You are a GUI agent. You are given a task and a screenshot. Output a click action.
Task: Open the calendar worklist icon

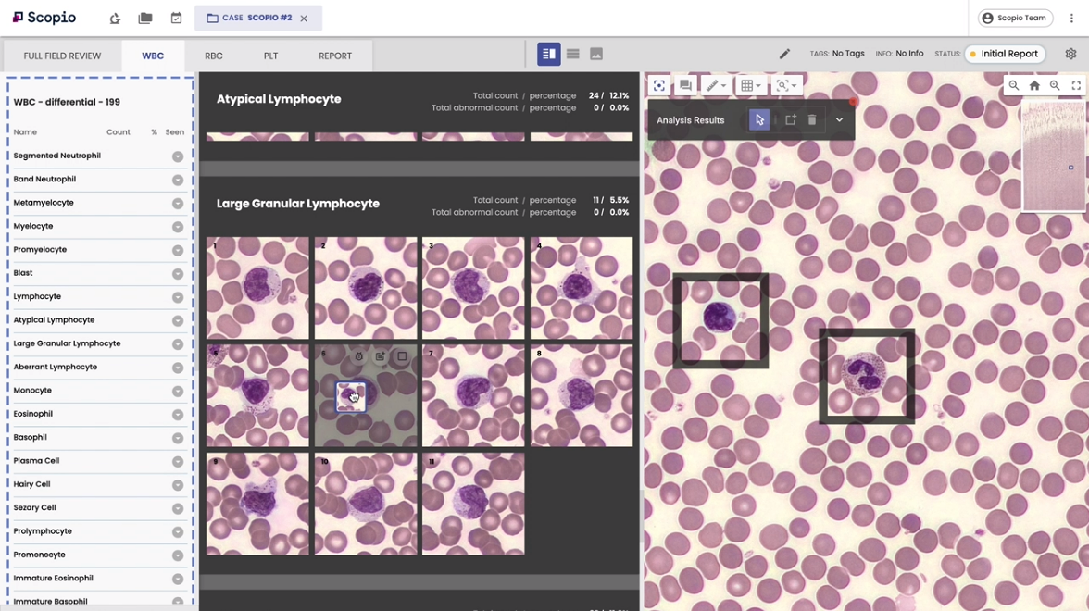(x=176, y=19)
